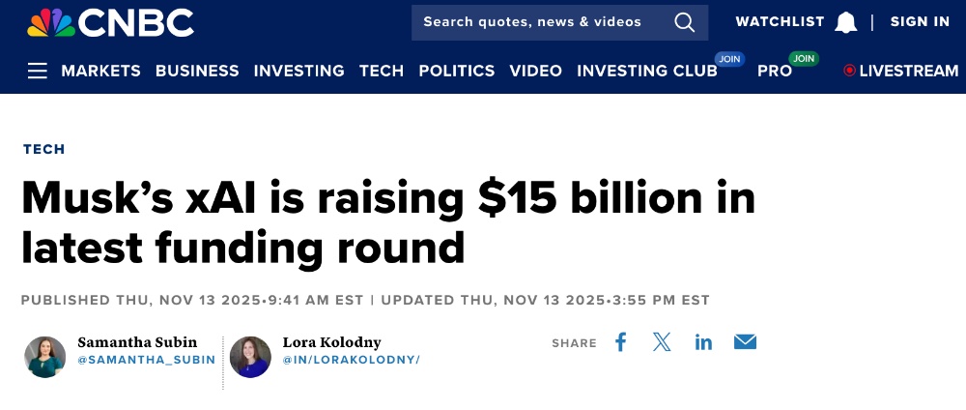Share the article on X
This screenshot has height=410, width=966.
(662, 342)
